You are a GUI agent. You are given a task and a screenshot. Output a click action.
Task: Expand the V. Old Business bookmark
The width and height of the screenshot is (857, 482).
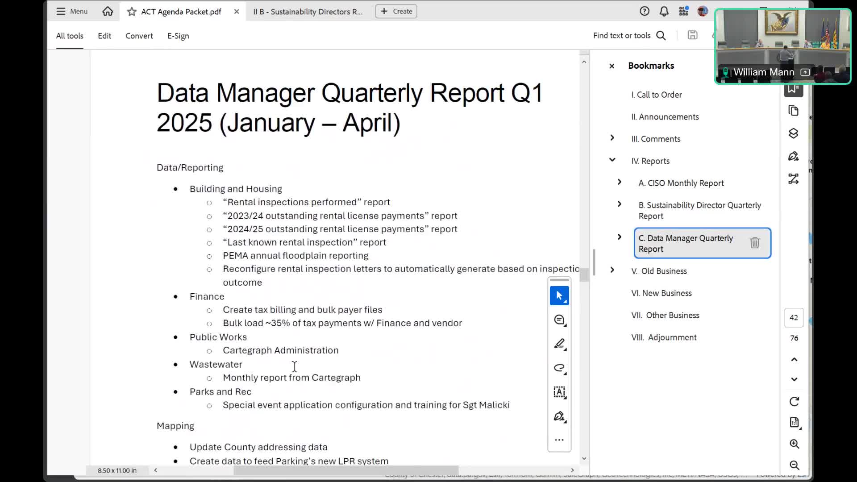[x=612, y=270]
